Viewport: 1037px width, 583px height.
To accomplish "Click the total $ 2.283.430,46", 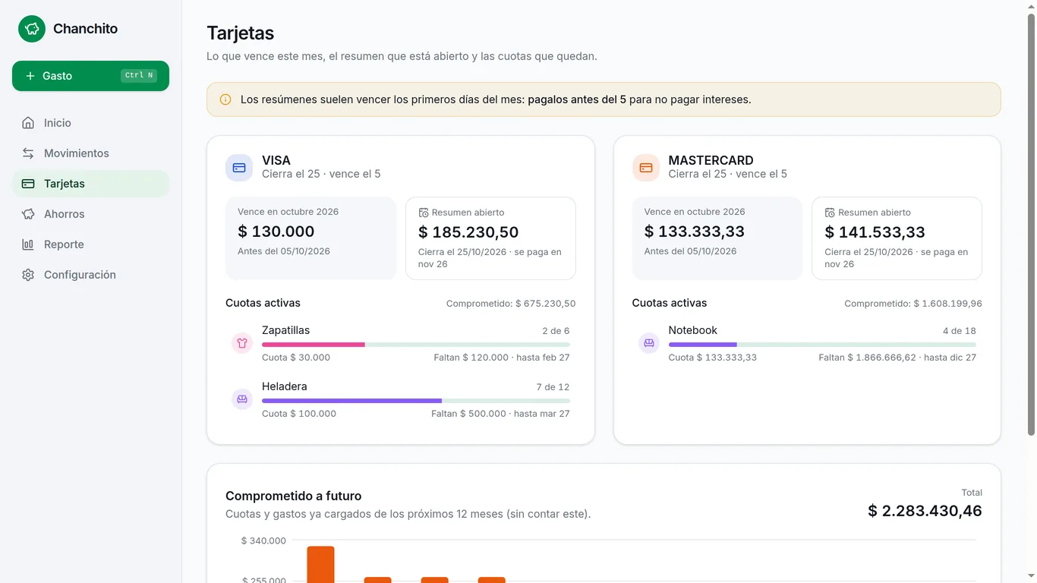I will tap(925, 511).
